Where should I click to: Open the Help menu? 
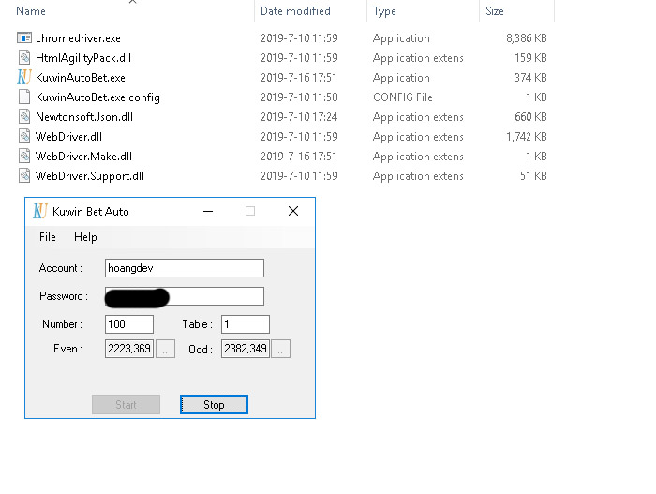pyautogui.click(x=85, y=237)
